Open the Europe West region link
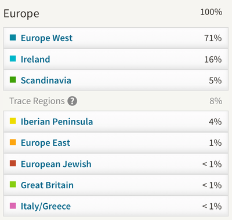This screenshot has height=220, width=232. coord(46,38)
